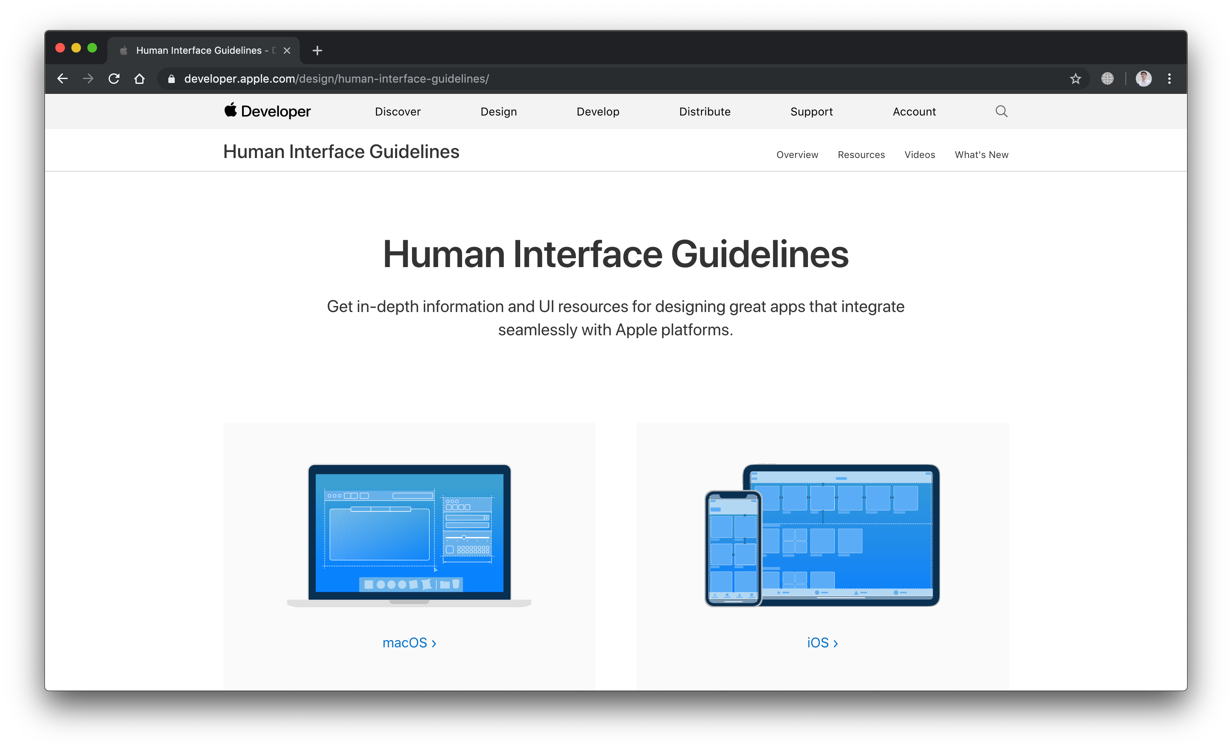The height and width of the screenshot is (750, 1232).
Task: Click the browser reload/refresh icon
Action: click(x=113, y=78)
